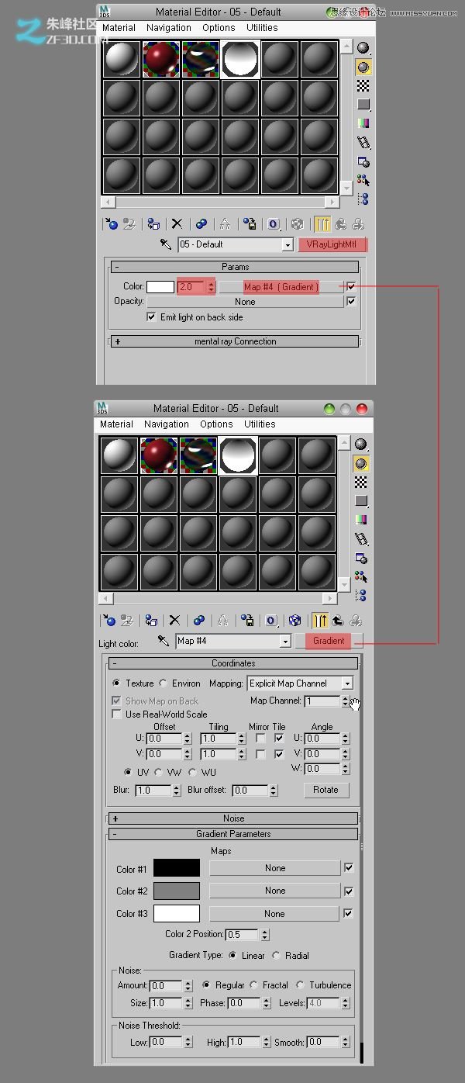Viewport: 465px width, 1083px height.
Task: Click Material Effects Channel icon in Map #4 editor
Action: 271,621
